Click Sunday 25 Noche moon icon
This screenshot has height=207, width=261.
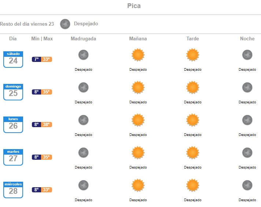247,88
